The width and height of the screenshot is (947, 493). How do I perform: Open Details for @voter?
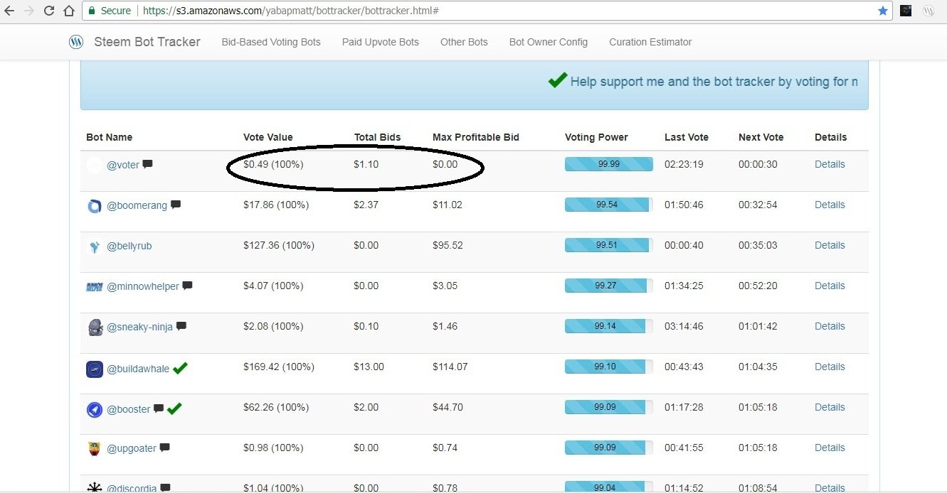(x=830, y=164)
